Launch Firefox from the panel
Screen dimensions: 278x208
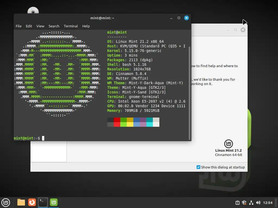(x=32, y=202)
